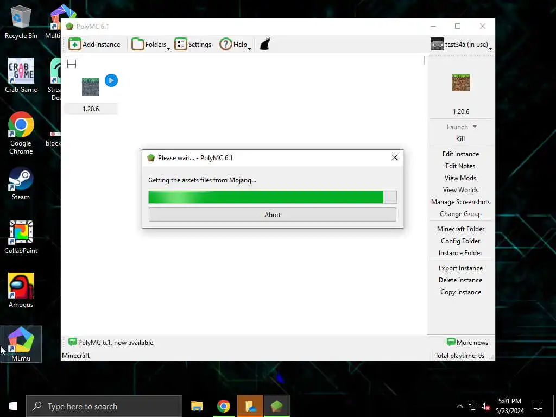
Task: Click the assets download progress bar
Action: (273, 197)
